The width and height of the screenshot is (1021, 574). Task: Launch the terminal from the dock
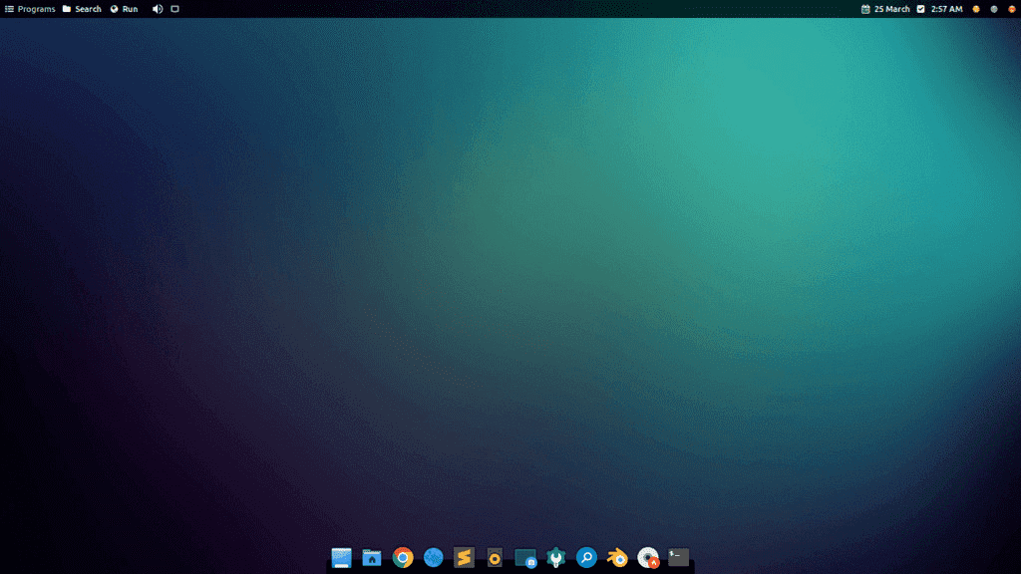pos(678,557)
